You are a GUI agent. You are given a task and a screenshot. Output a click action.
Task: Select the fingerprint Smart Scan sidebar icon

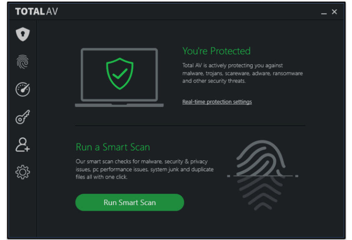(23, 62)
